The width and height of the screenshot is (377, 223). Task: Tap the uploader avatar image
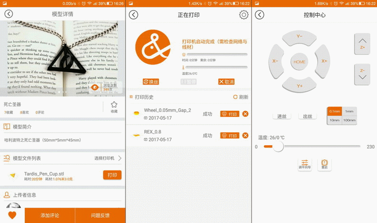pyautogui.click(x=13, y=205)
